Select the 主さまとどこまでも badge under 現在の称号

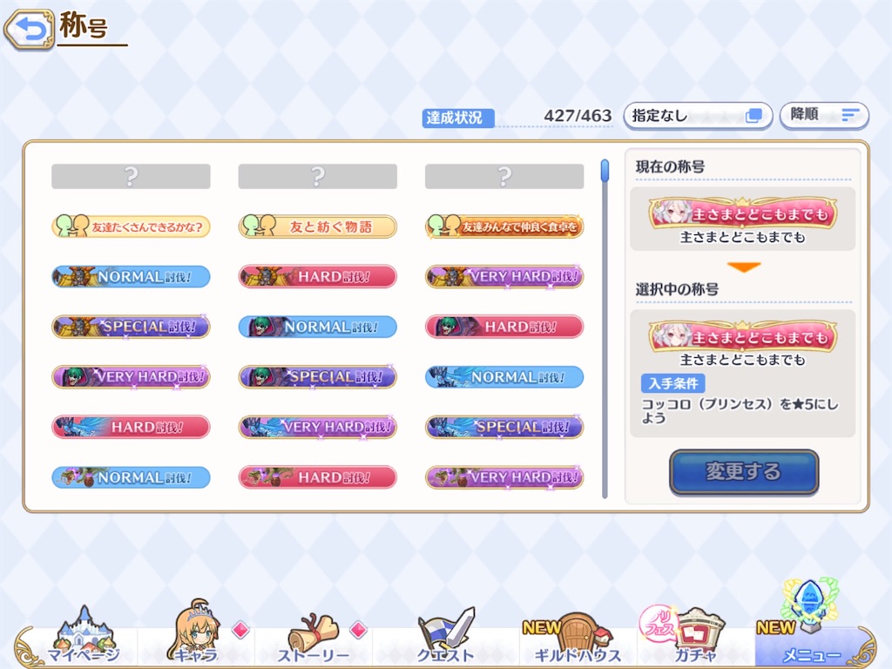(x=742, y=214)
